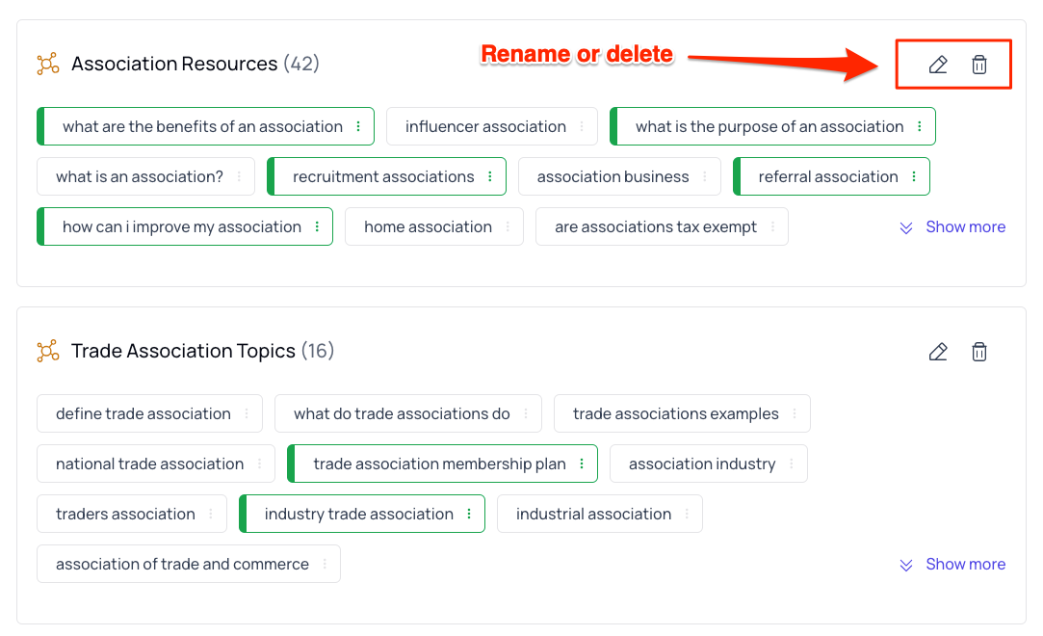Screen dimensions: 1043x636
Task: Expand Association Resources with the Show more chevron
Action: 906,227
